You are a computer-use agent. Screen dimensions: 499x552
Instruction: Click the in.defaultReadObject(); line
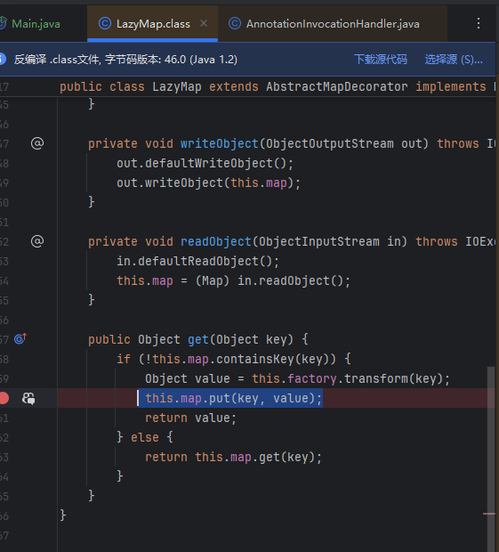pyautogui.click(x=198, y=261)
